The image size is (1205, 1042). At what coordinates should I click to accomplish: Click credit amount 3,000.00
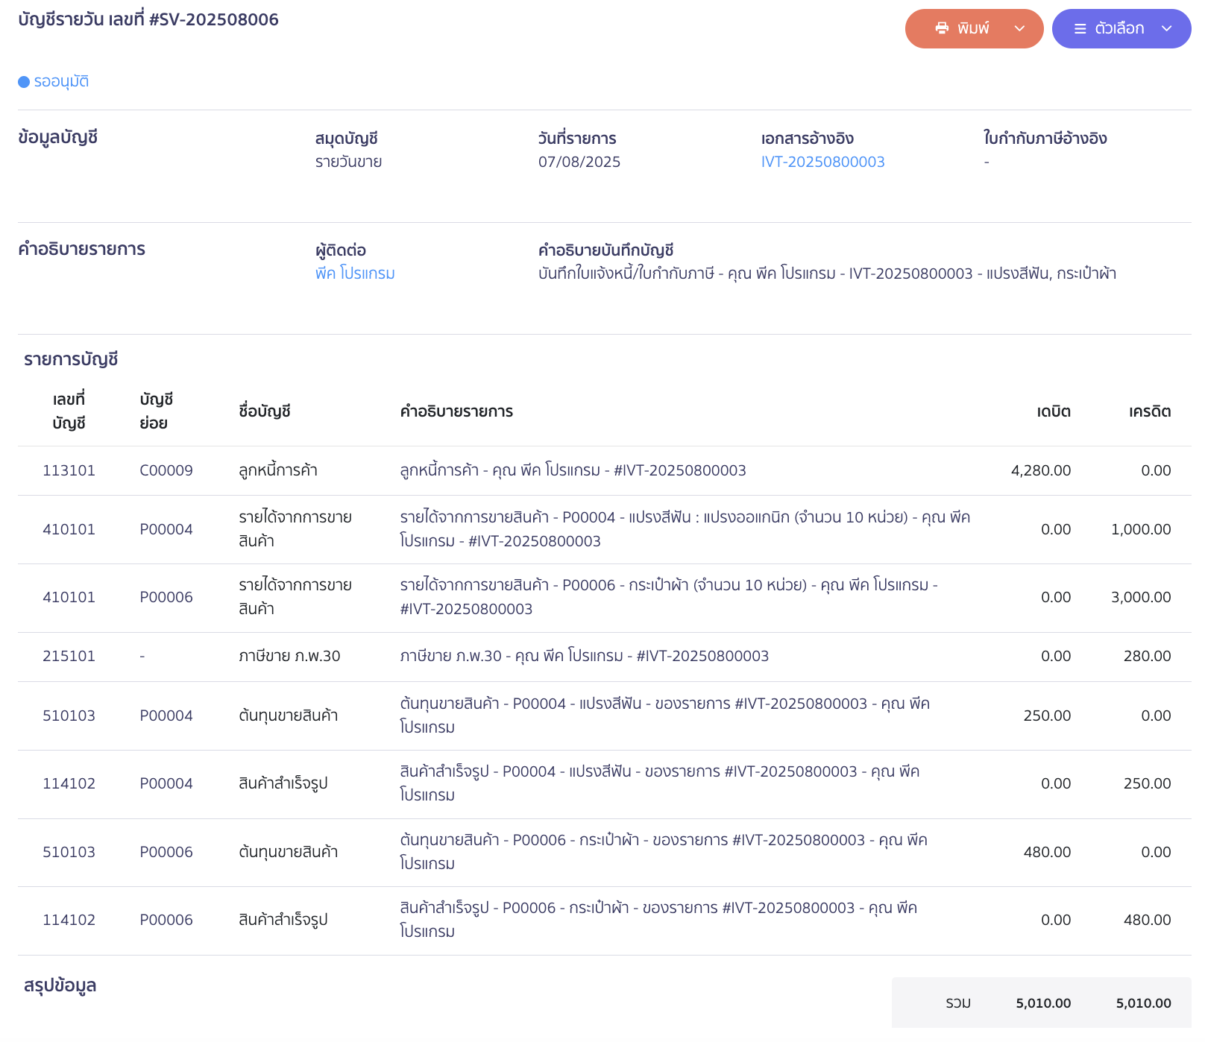click(1141, 597)
